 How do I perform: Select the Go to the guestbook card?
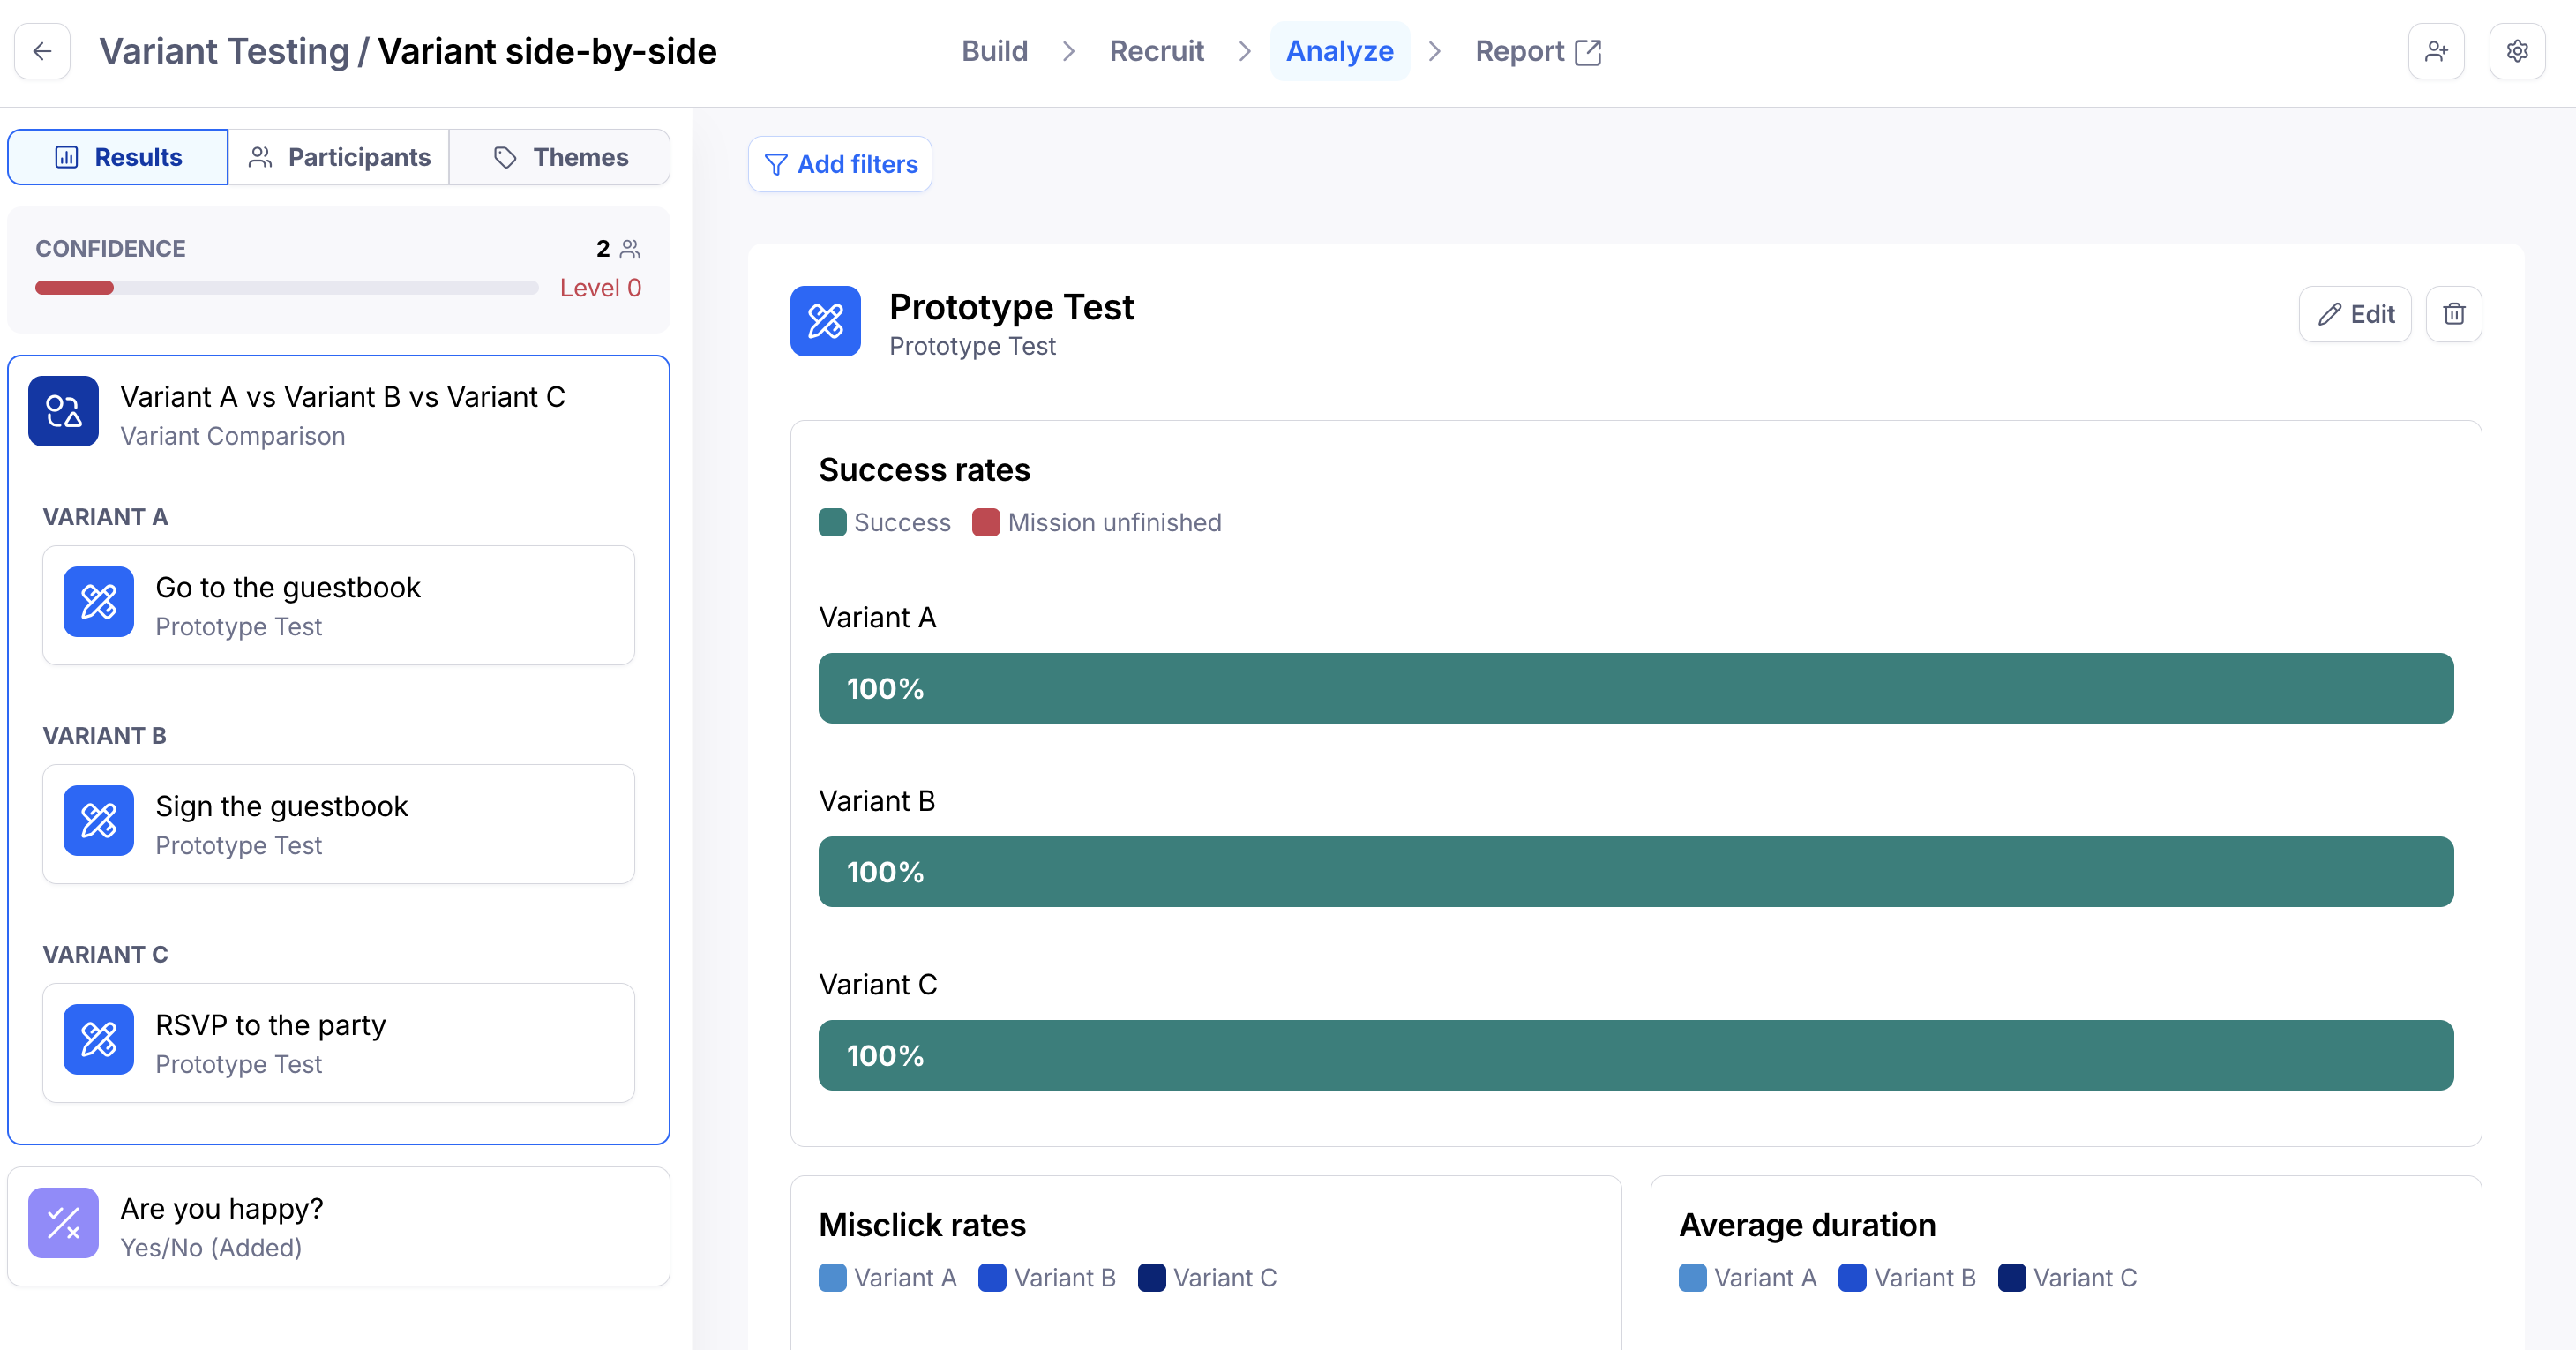click(x=338, y=605)
